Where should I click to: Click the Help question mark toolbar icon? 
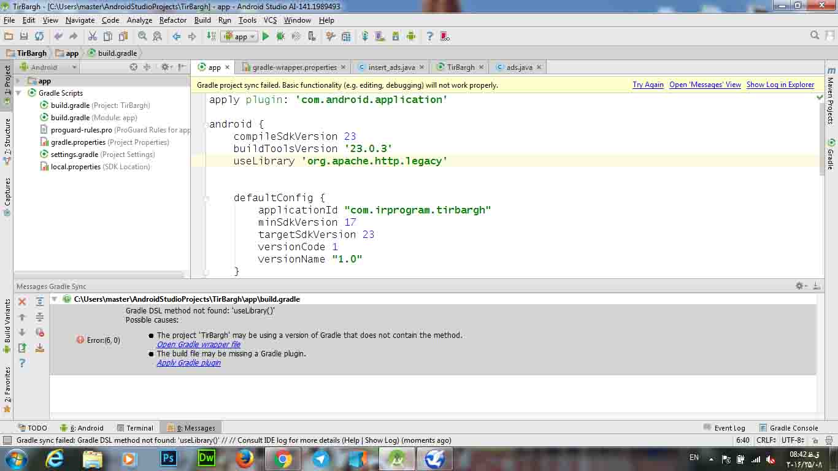click(x=429, y=36)
